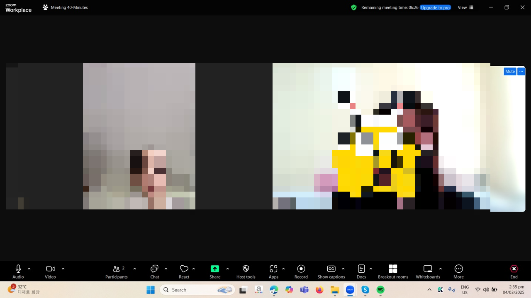531x298 pixels.
Task: Open Whiteboards
Action: 428,272
